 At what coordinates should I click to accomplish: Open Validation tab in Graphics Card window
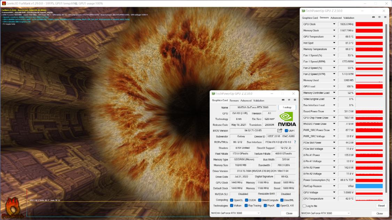tap(259, 100)
